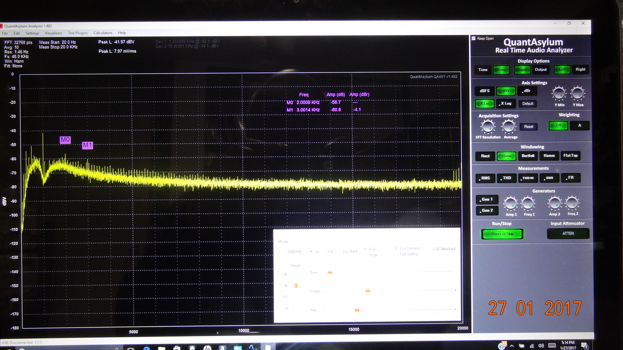Screen dimensions: 623x350
Task: Open the Calculators menu
Action: [x=103, y=33]
